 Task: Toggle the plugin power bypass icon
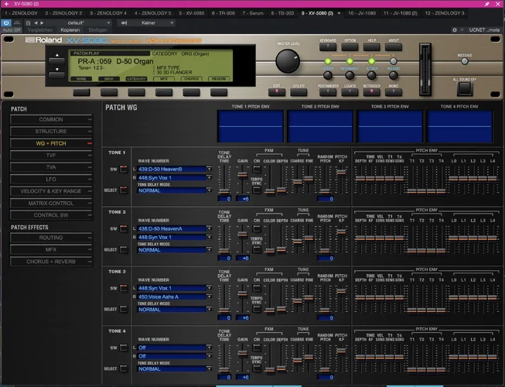[x=6, y=23]
